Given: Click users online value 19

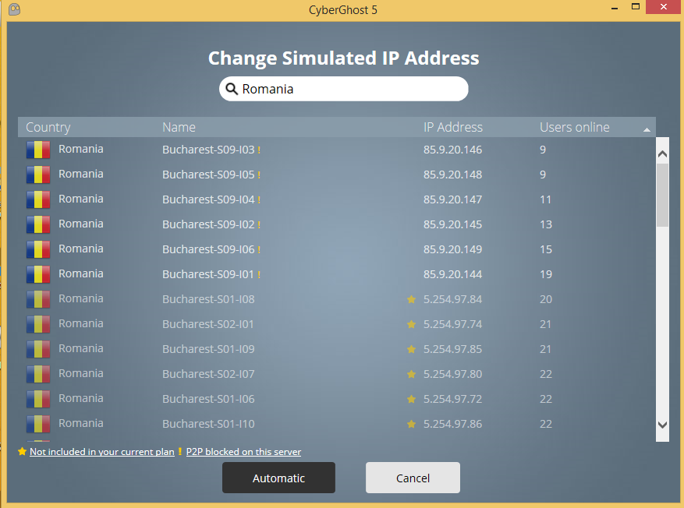Looking at the screenshot, I should 546,274.
